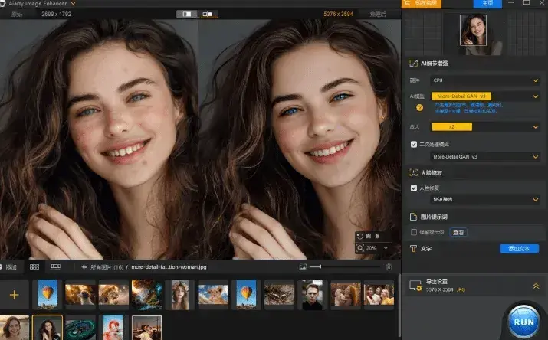This screenshot has width=548, height=340.
Task: Expand the x2 upscale factor dropdown
Action: click(x=486, y=126)
